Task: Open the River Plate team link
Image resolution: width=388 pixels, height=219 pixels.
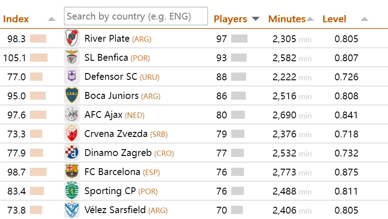Action: click(x=107, y=39)
